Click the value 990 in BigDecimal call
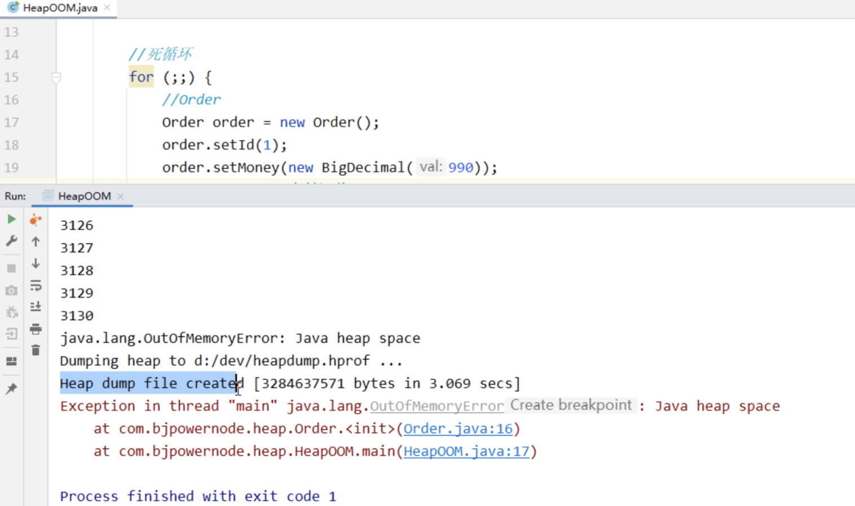This screenshot has height=506, width=855. click(461, 167)
